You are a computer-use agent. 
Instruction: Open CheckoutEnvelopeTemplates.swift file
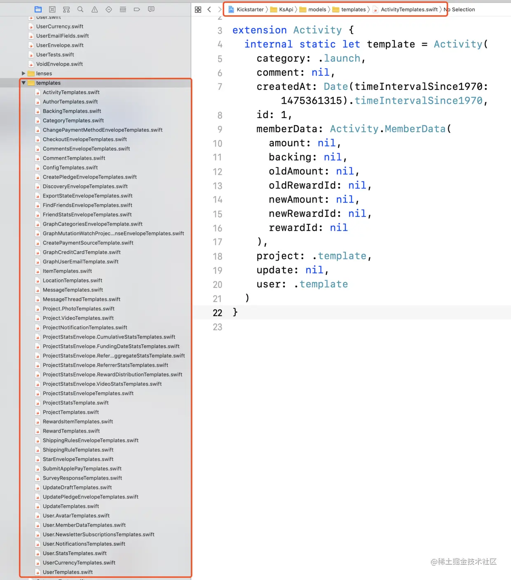point(84,140)
